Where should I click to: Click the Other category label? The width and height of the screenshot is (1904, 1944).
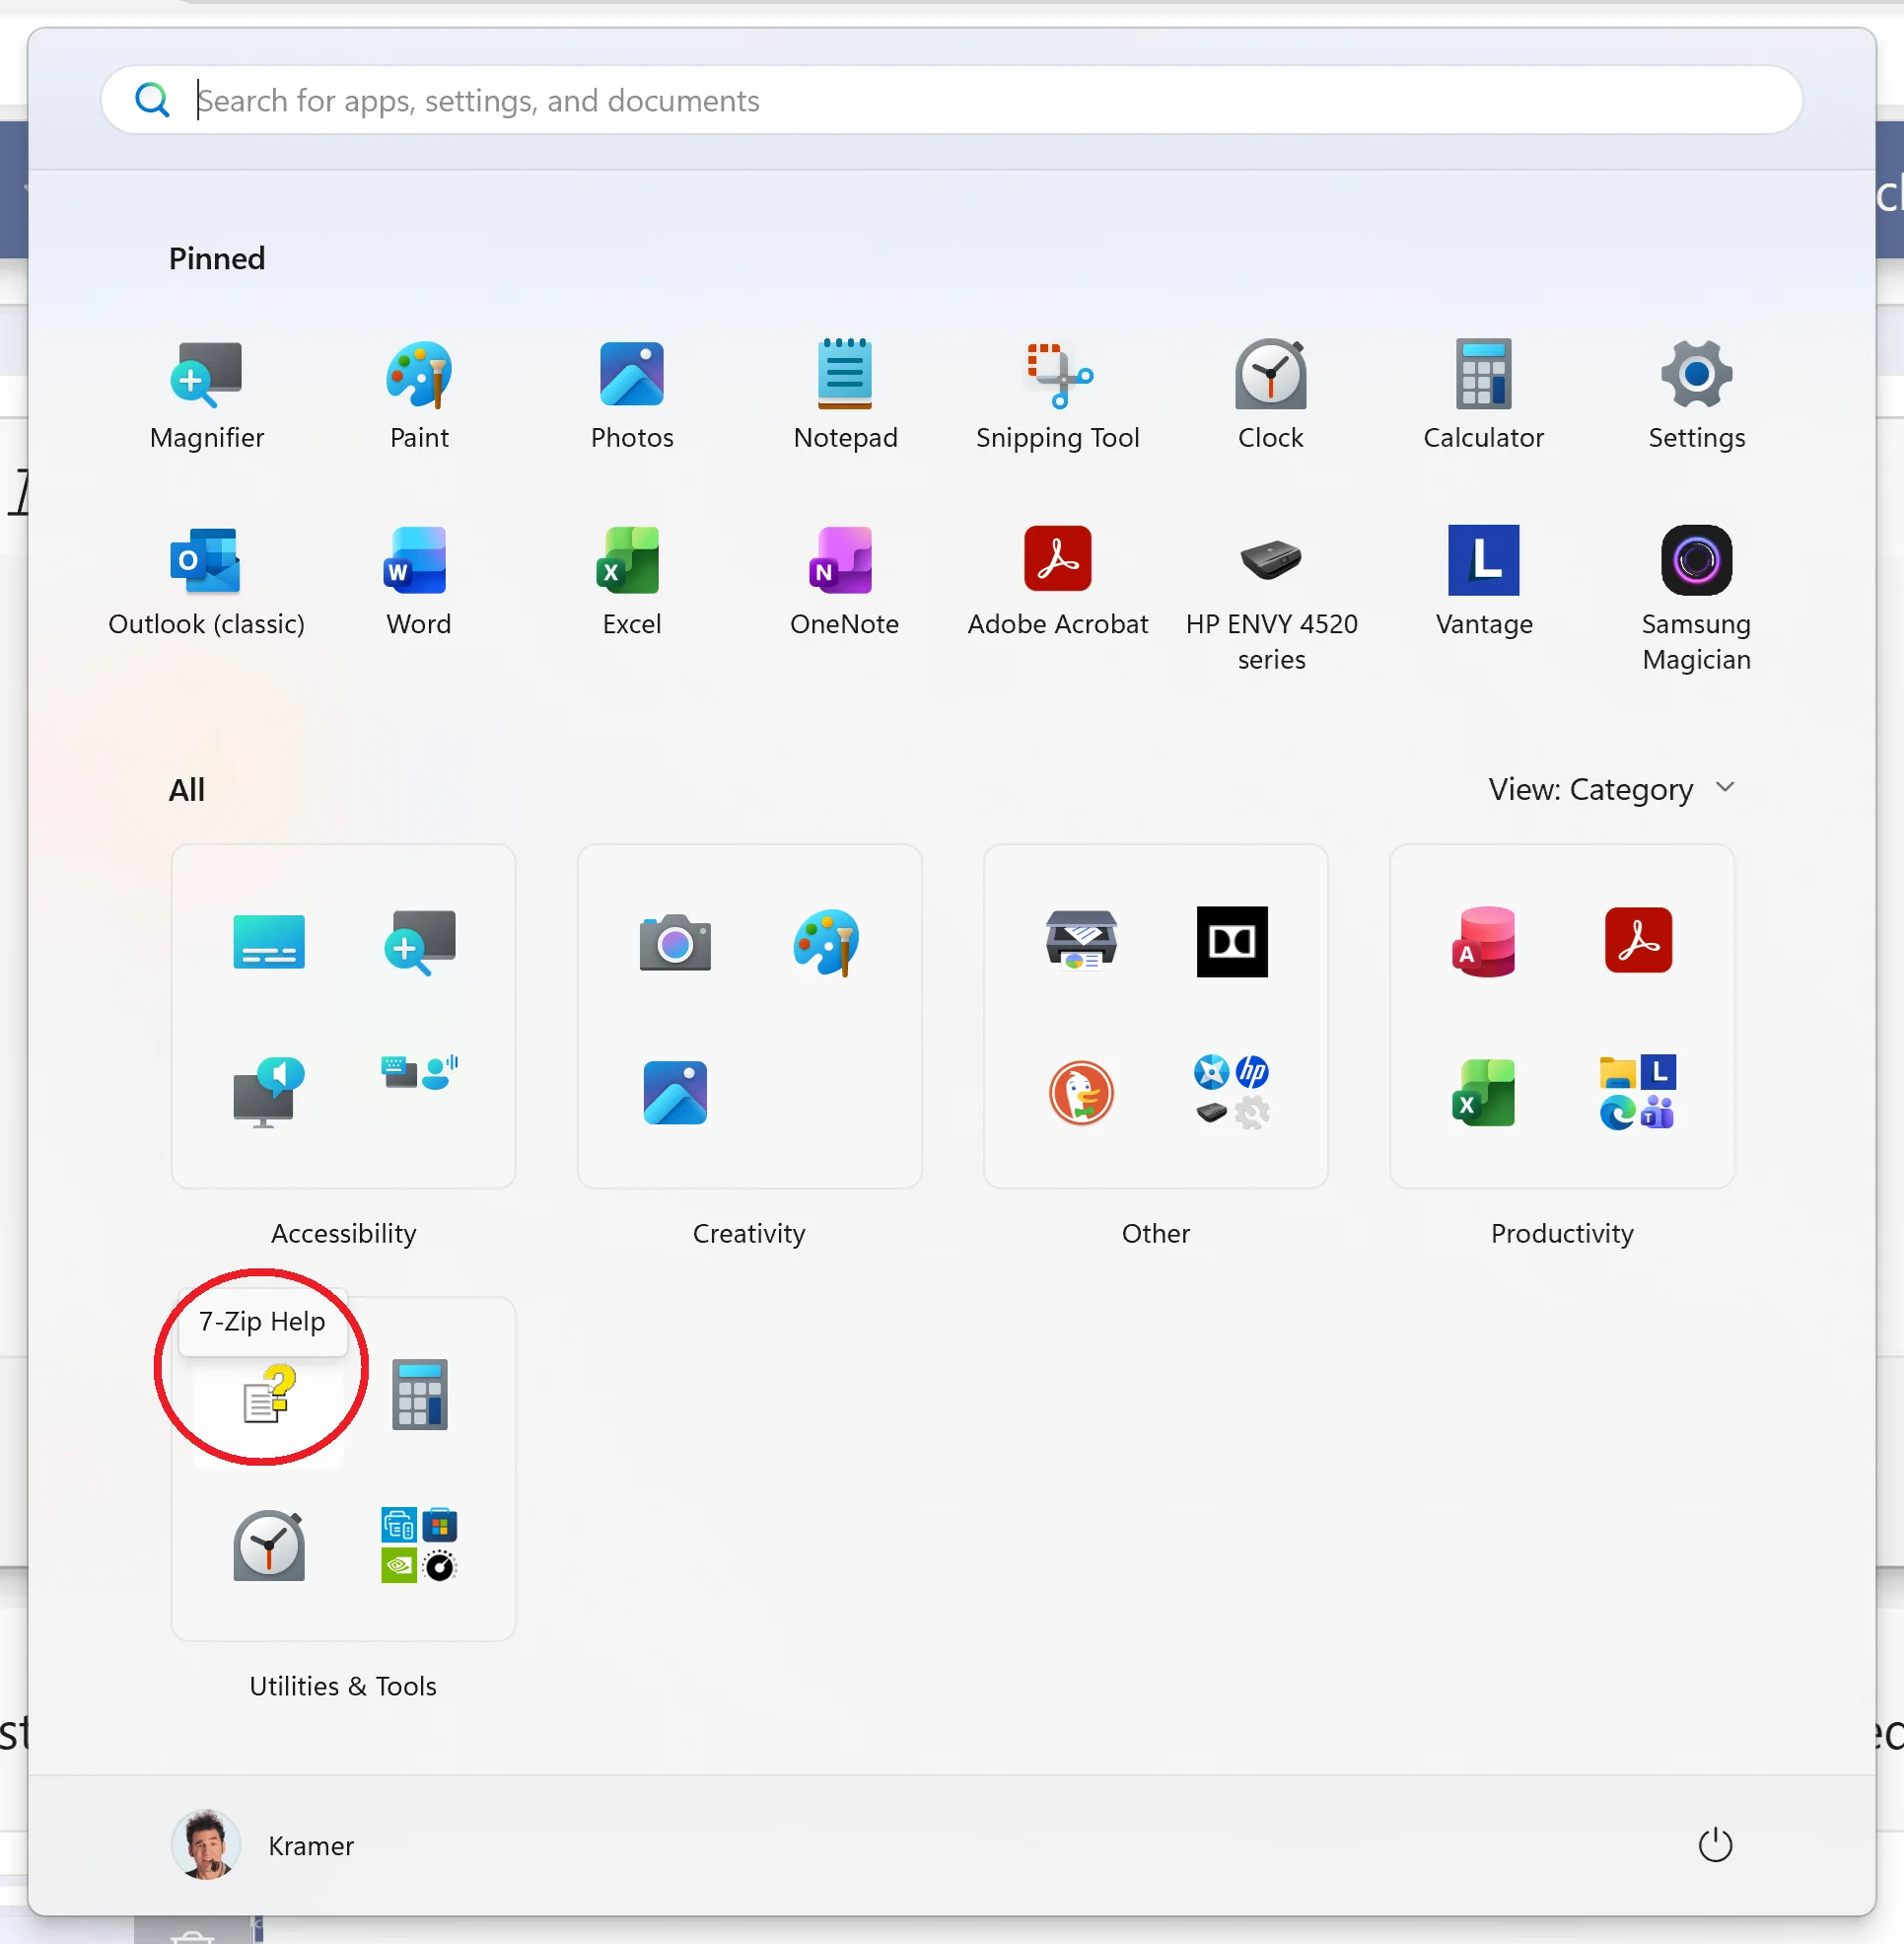[1156, 1235]
